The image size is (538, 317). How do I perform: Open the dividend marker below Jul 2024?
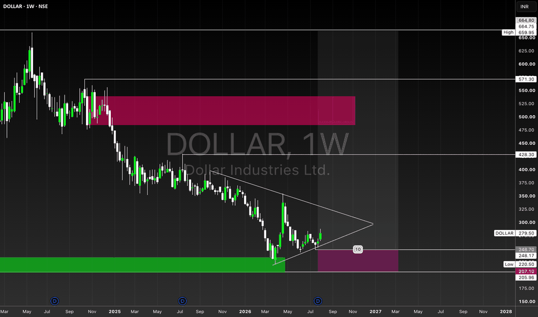[55, 301]
